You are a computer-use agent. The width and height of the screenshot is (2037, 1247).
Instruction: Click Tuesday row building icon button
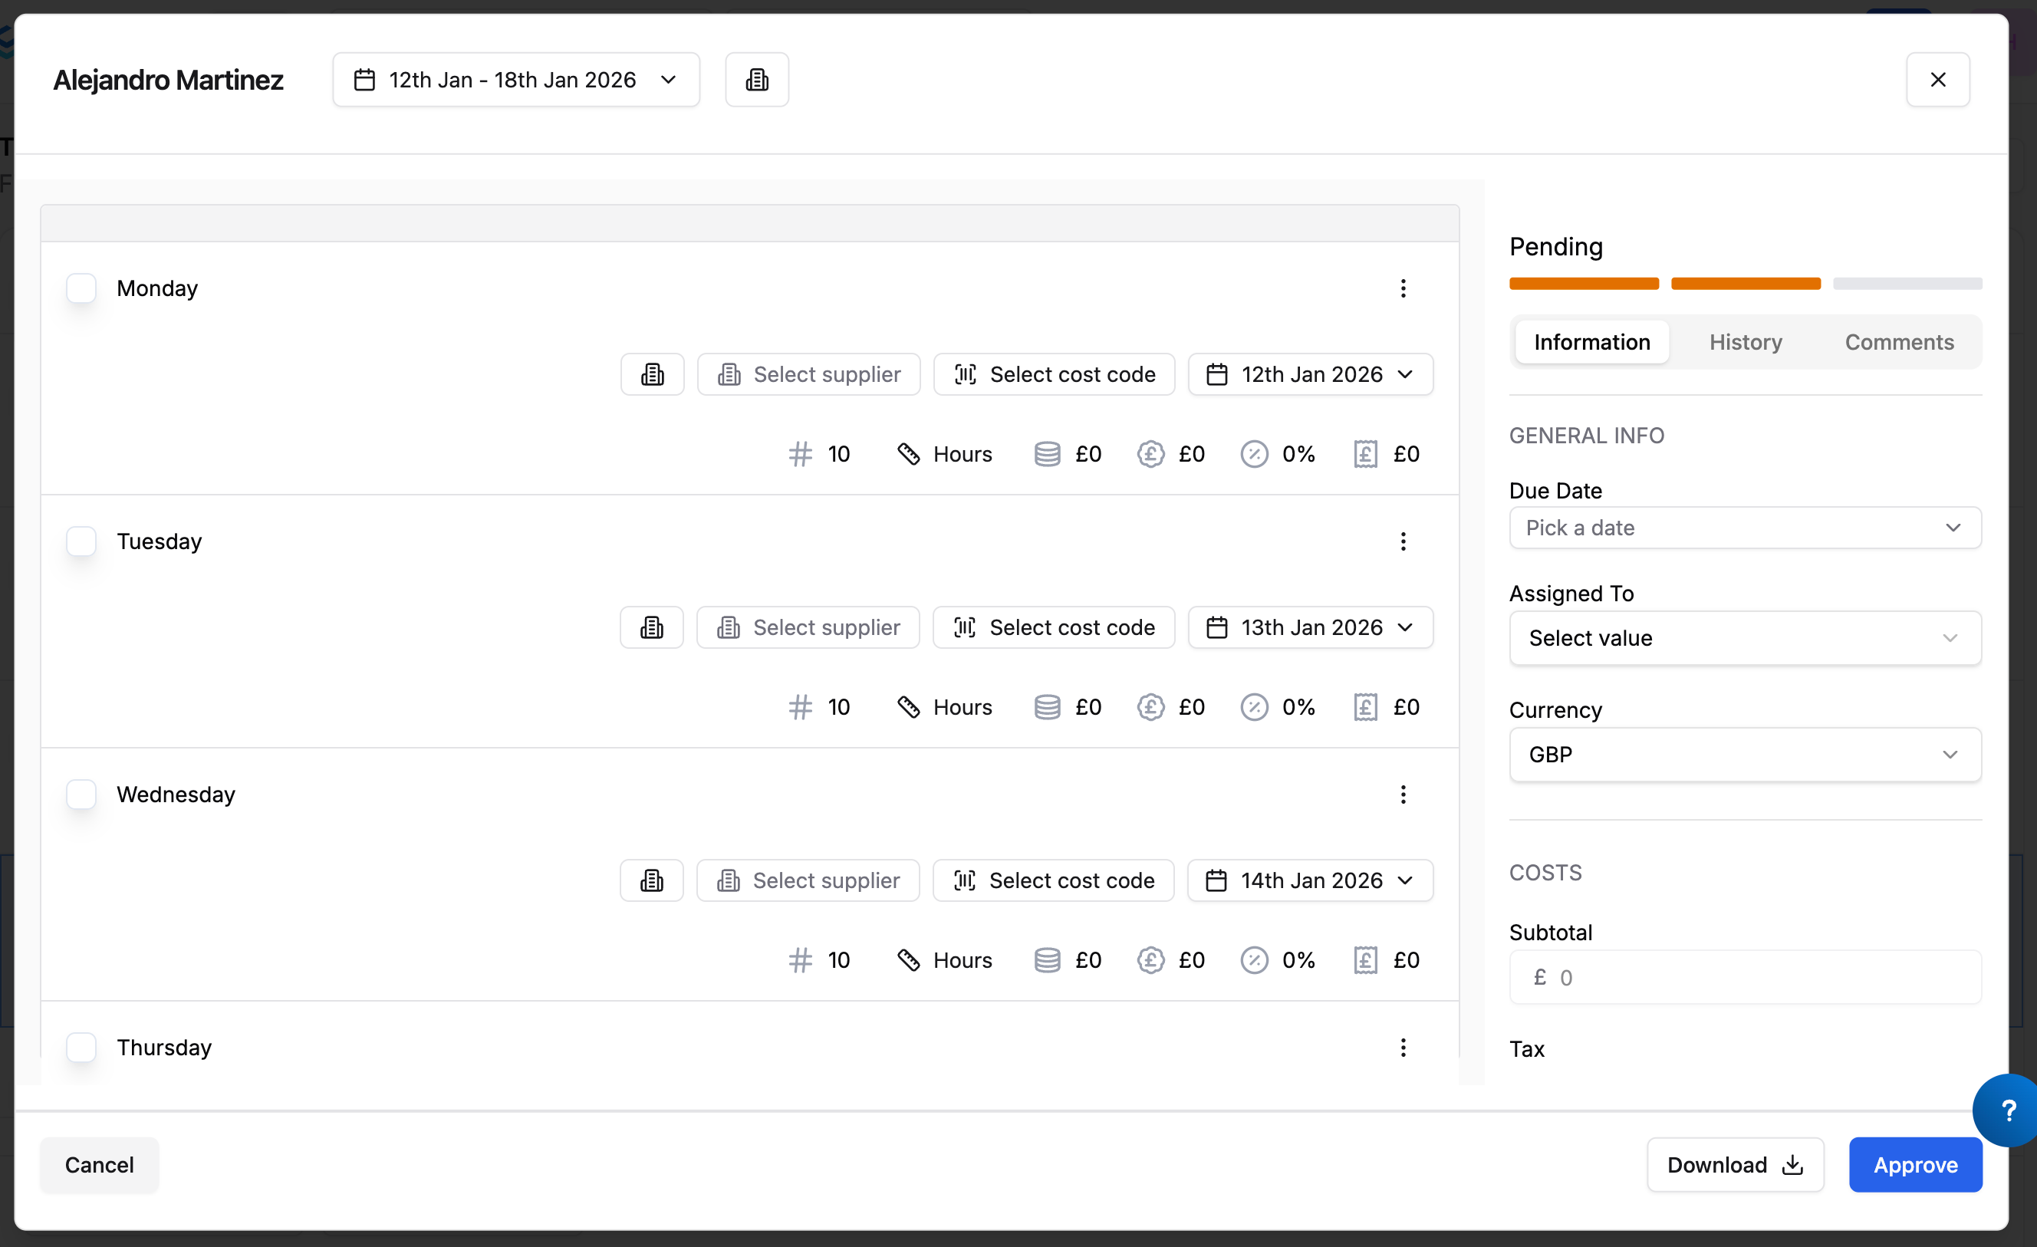click(x=651, y=627)
